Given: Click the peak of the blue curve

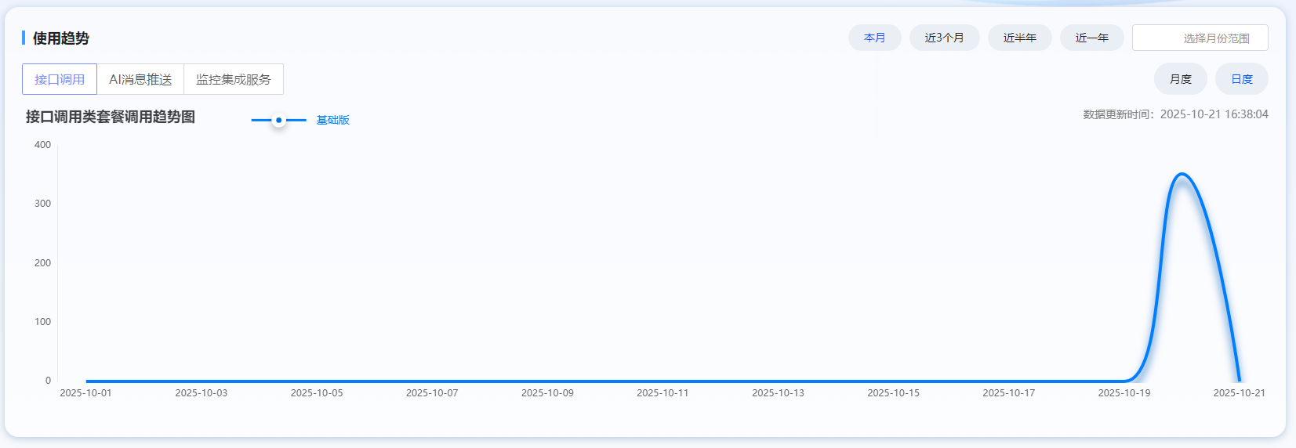Looking at the screenshot, I should (x=1182, y=174).
